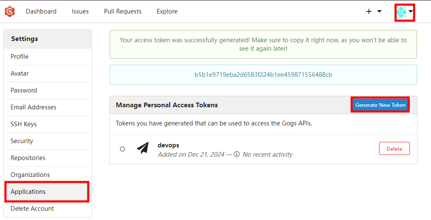431x220 pixels.
Task: Click the info icon beside No recent activity
Action: click(x=237, y=154)
